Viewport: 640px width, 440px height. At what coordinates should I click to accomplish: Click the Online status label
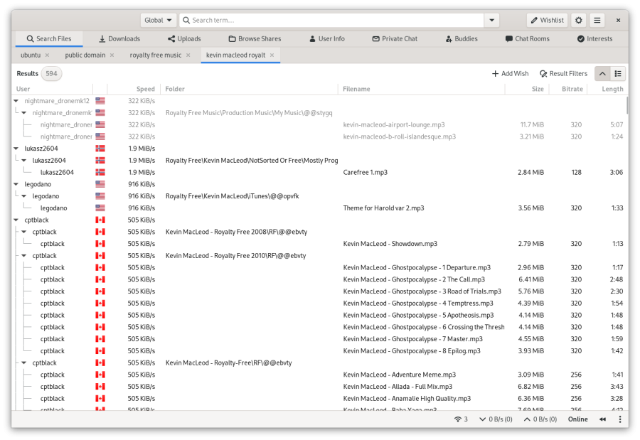pos(577,419)
